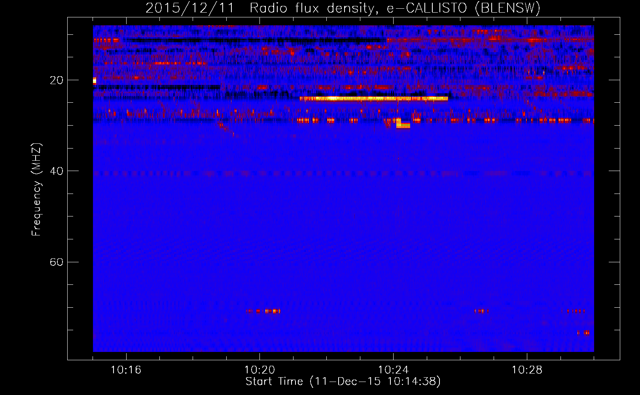Click the time tick label "10:16"
The height and width of the screenshot is (395, 640).
(126, 370)
